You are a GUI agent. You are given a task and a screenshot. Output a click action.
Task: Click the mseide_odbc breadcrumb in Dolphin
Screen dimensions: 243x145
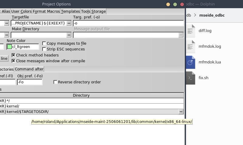pyautogui.click(x=212, y=15)
